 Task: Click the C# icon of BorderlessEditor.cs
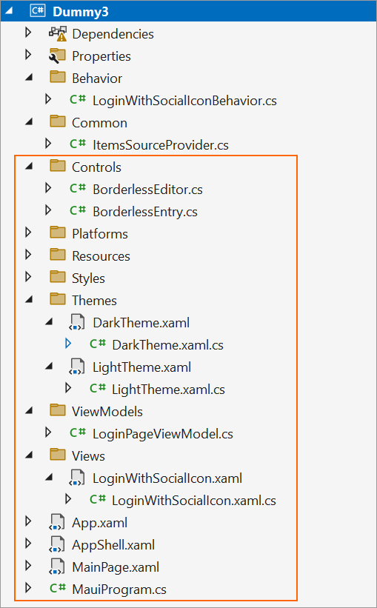tap(78, 189)
